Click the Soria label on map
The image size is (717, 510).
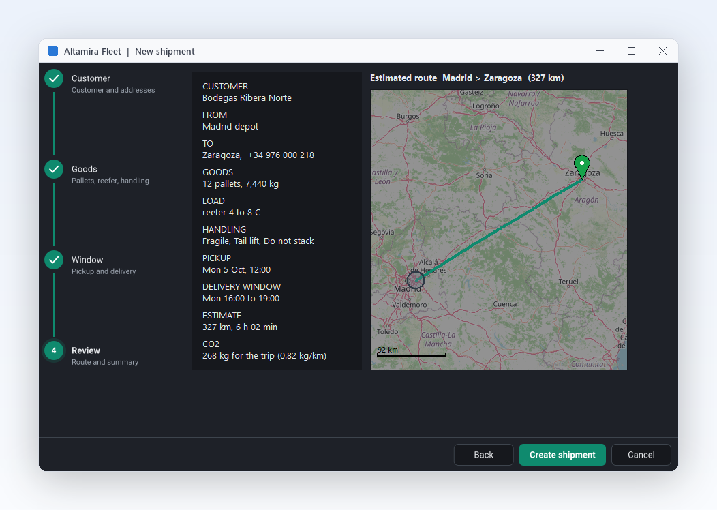coord(484,175)
